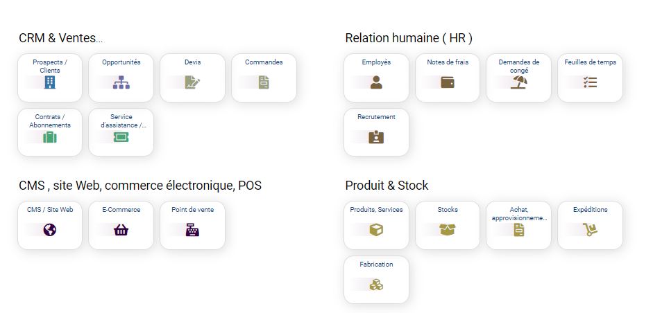
Task: Click the Expéditions hand-truck icon
Action: (x=591, y=230)
